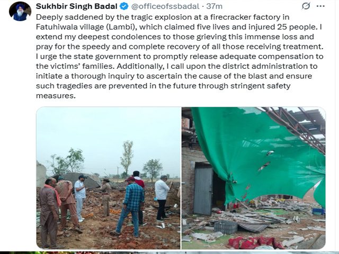Click the grey metal door in right photo

point(203,190)
